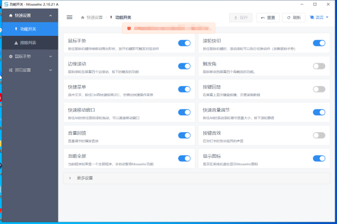The width and height of the screenshot is (337, 224).
Task: Click the 触发角 card title
Action: 210,64
